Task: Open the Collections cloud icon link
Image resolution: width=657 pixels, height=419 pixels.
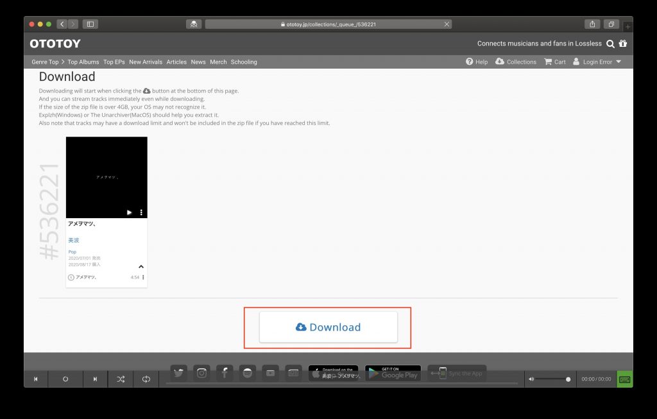Action: point(516,62)
